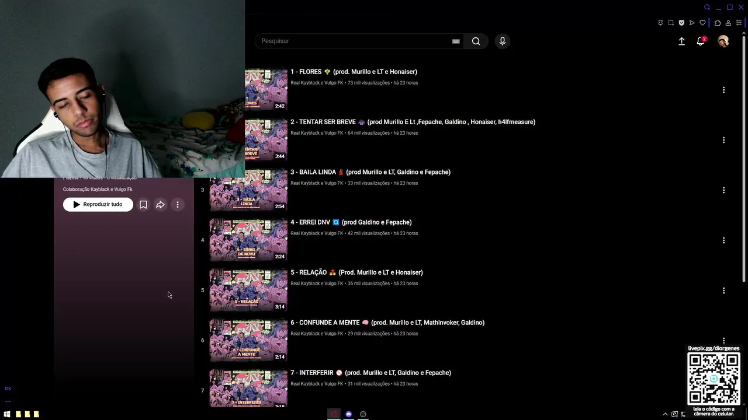
Task: Click the INTERFERIR video thumbnail
Action: pyautogui.click(x=248, y=388)
